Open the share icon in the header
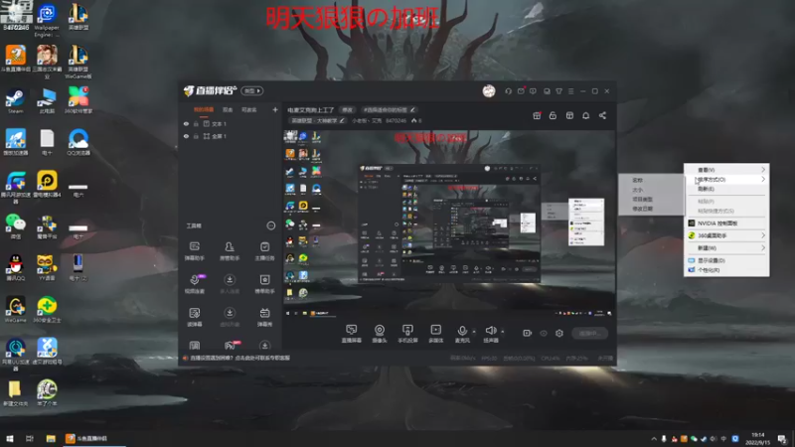This screenshot has height=447, width=795. point(602,115)
